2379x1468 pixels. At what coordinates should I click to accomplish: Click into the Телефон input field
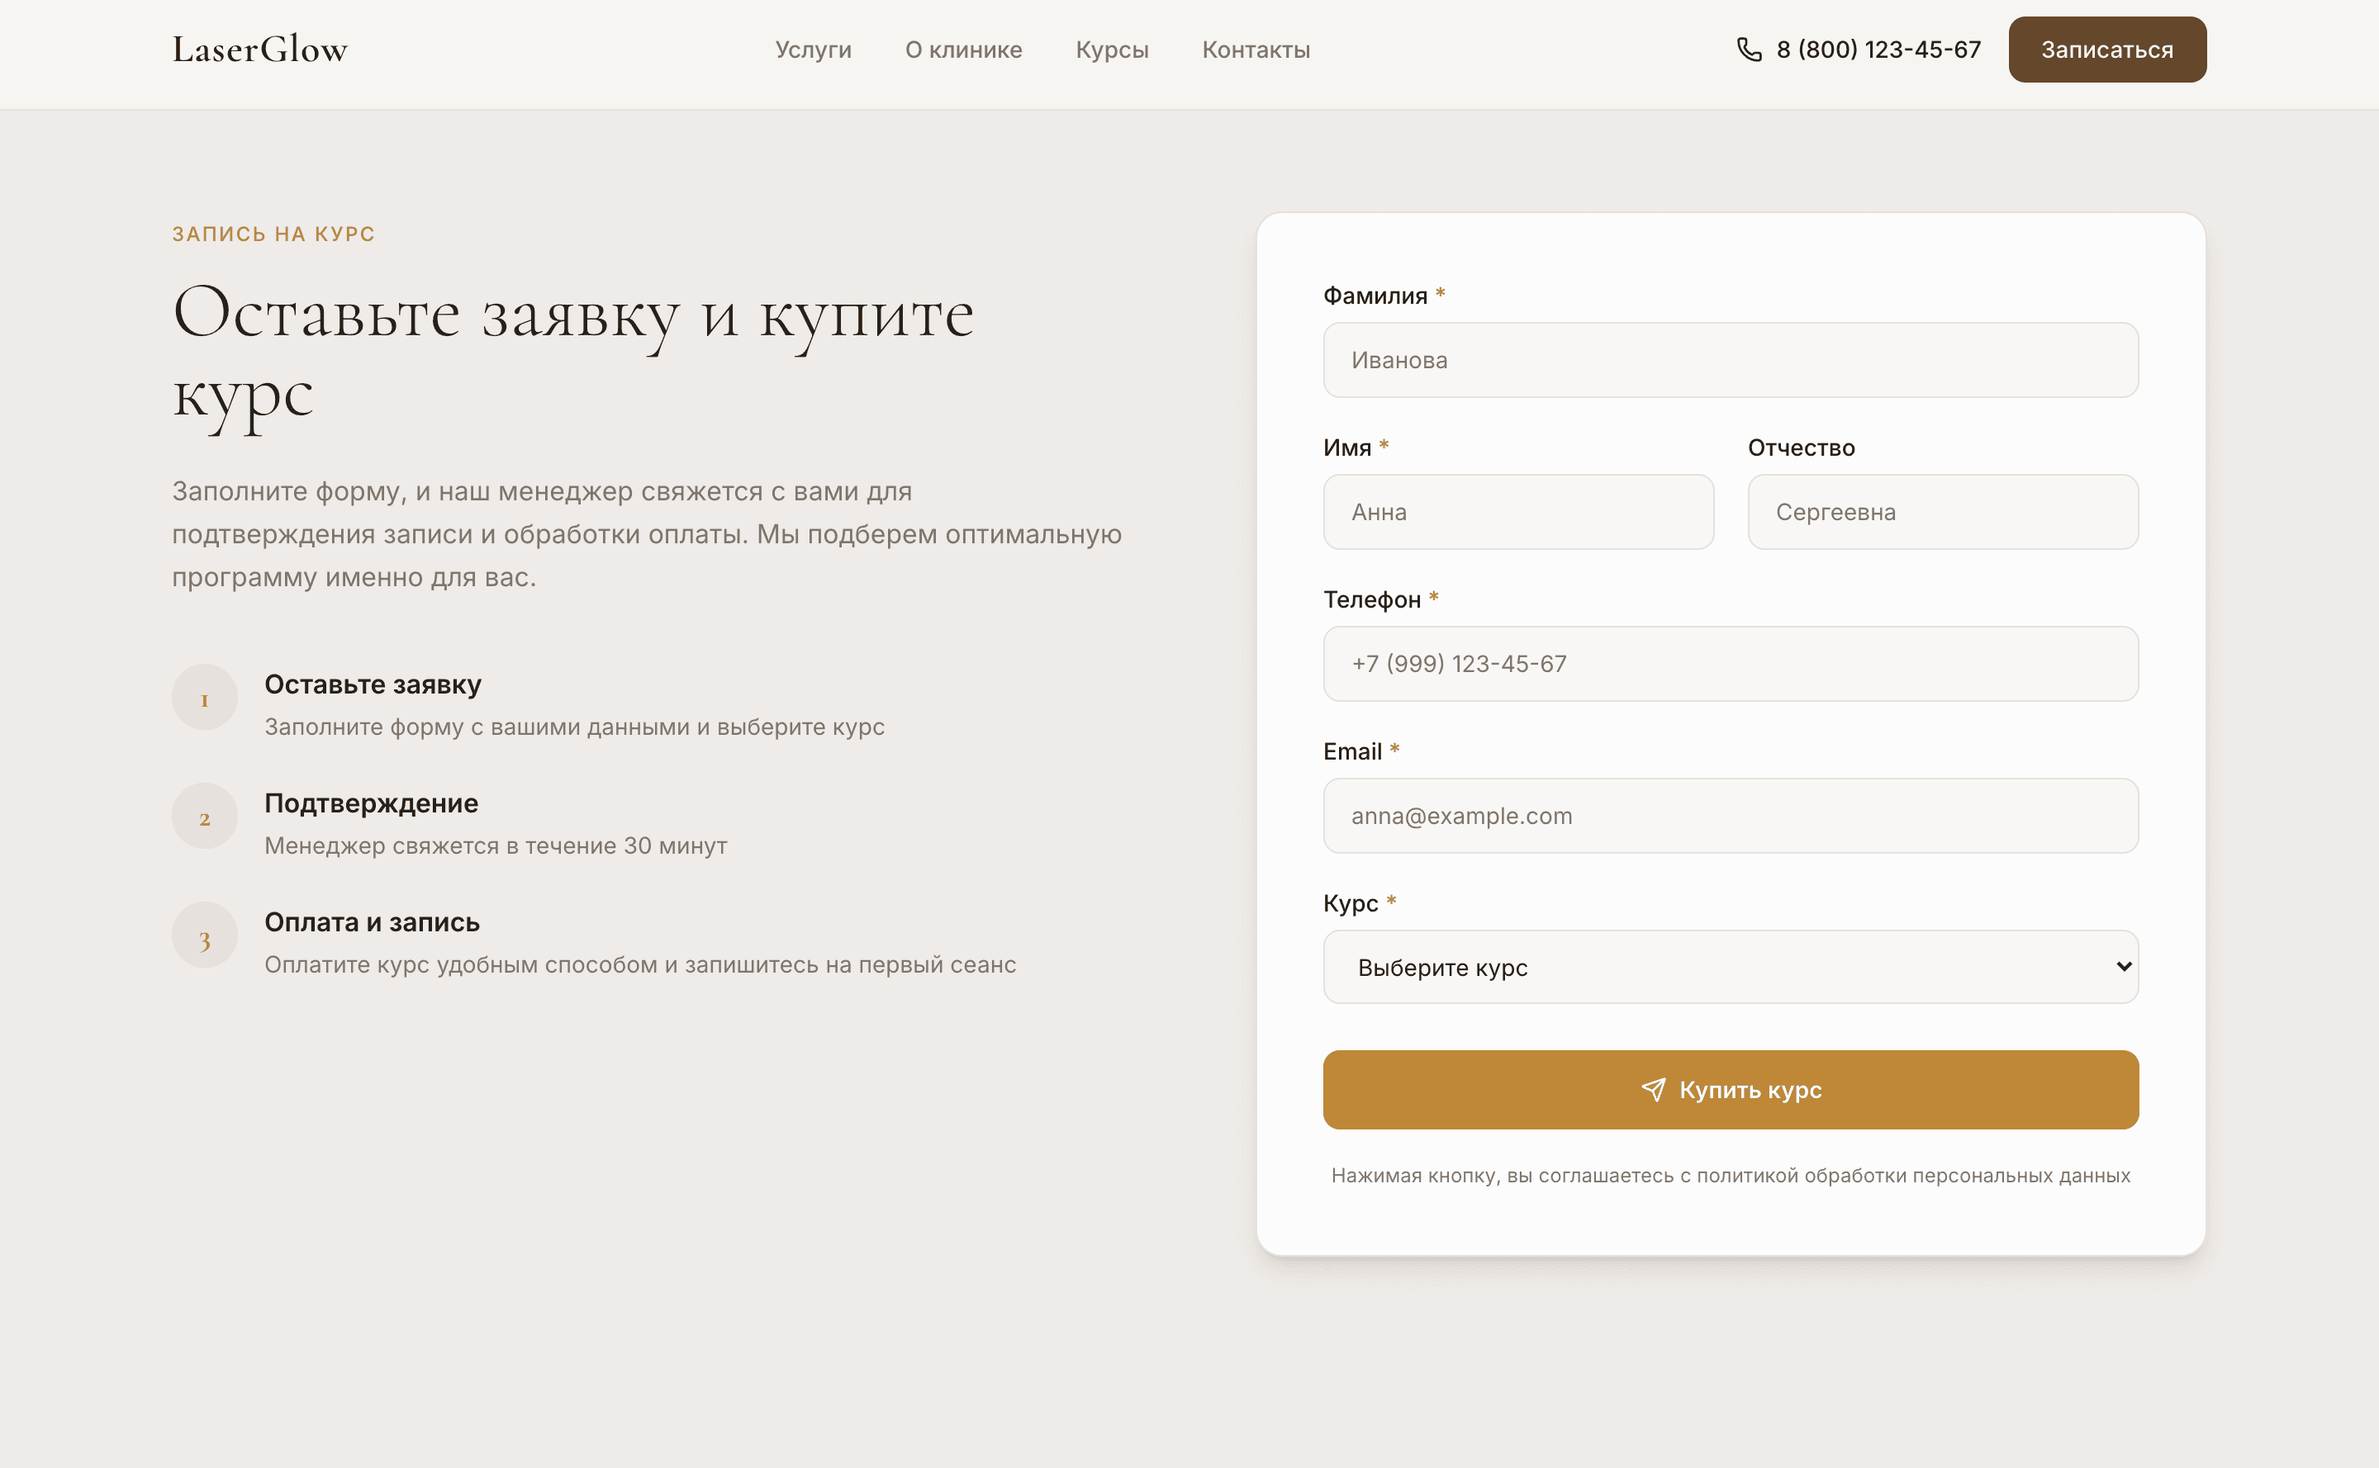[1730, 664]
